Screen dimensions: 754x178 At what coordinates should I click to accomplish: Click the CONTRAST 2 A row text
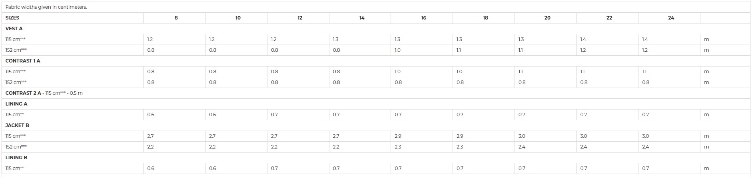pyautogui.click(x=44, y=93)
